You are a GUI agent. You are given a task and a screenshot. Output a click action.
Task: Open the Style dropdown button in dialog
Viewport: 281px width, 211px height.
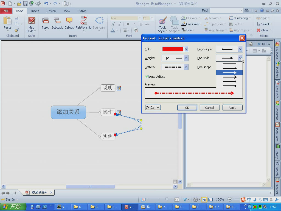point(153,107)
